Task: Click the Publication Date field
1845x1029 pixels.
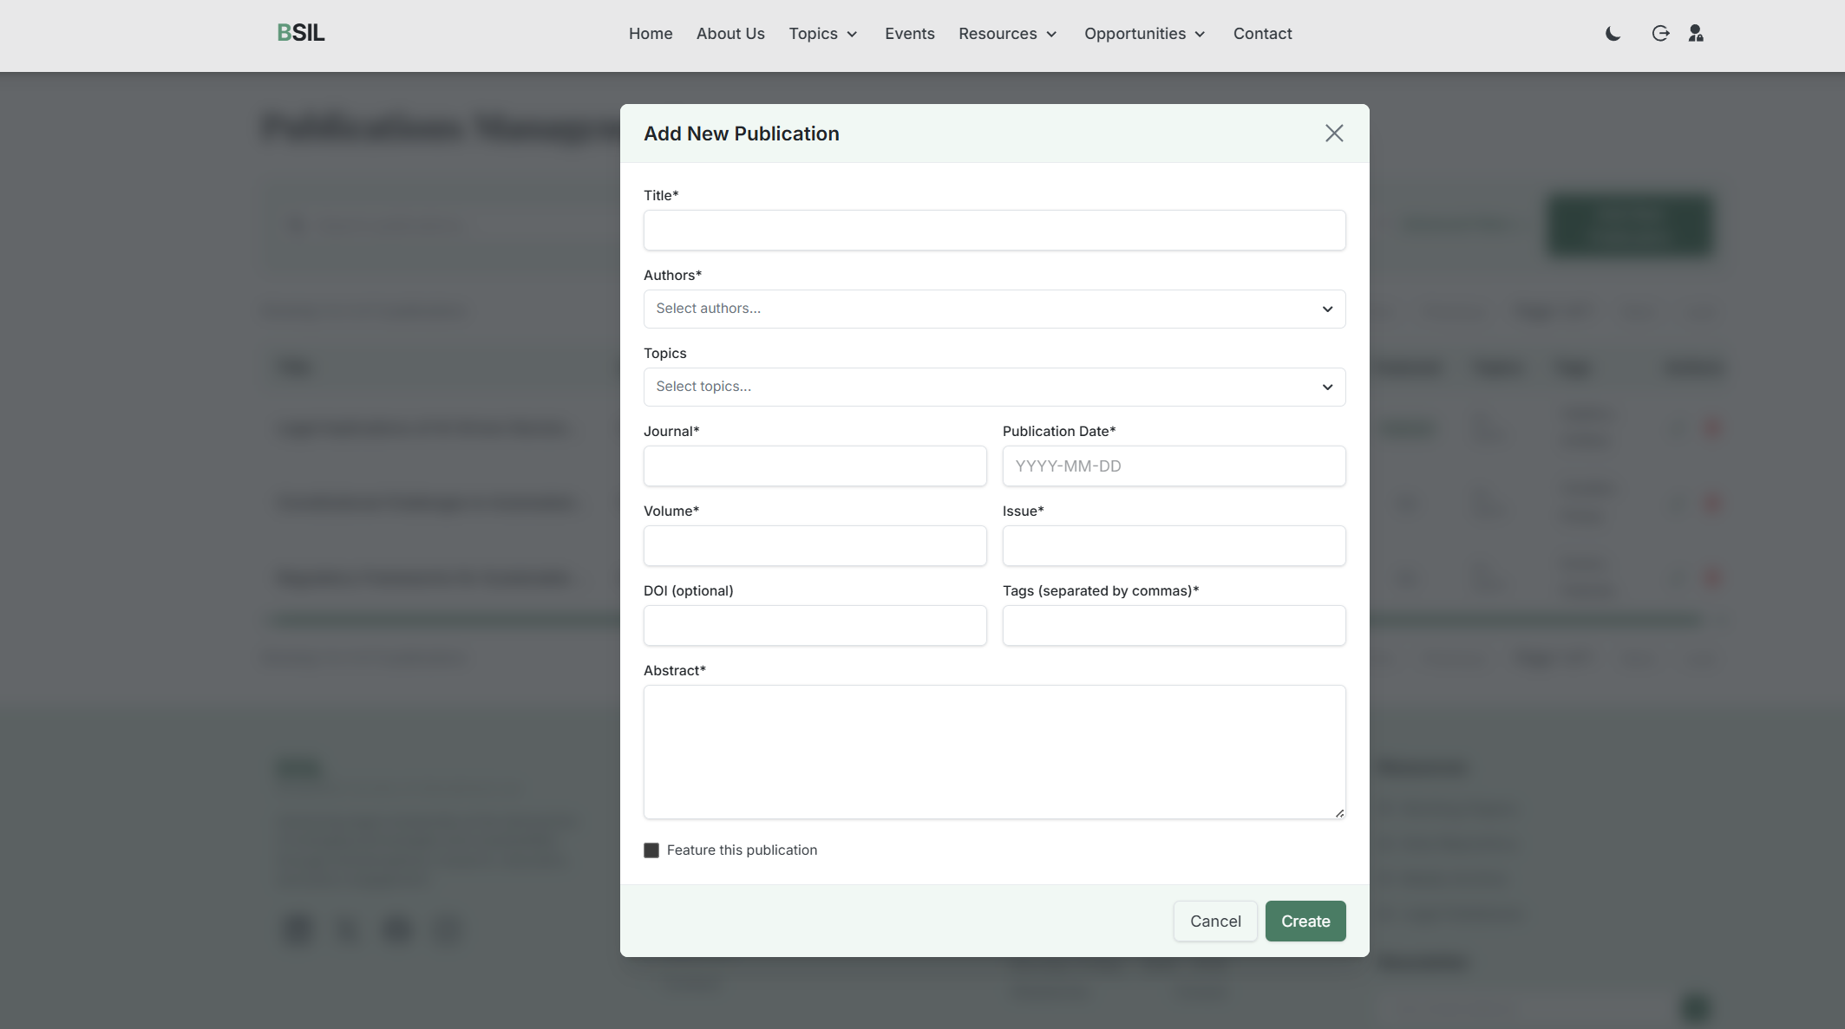Action: [1174, 466]
